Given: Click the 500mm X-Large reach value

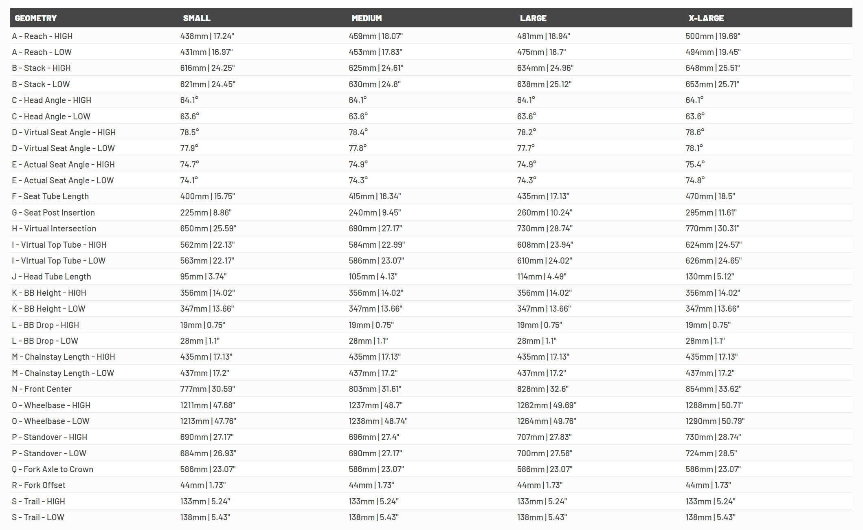Looking at the screenshot, I should [x=713, y=36].
